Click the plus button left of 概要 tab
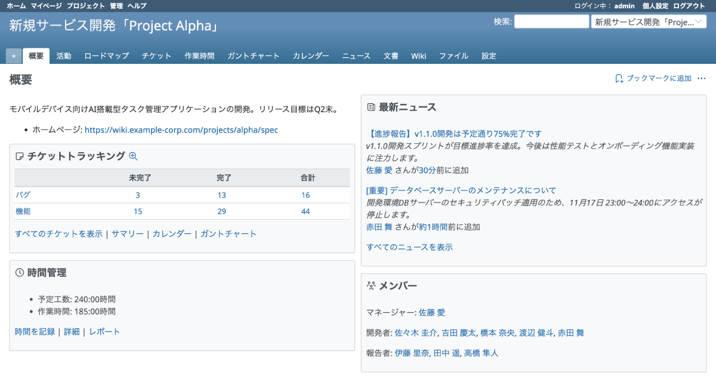Viewport: 716px width, 376px height. [14, 56]
